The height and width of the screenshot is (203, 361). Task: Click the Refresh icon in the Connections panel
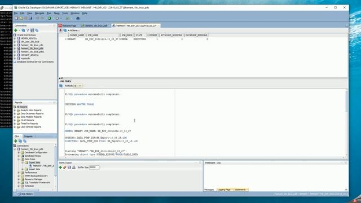pos(23,30)
